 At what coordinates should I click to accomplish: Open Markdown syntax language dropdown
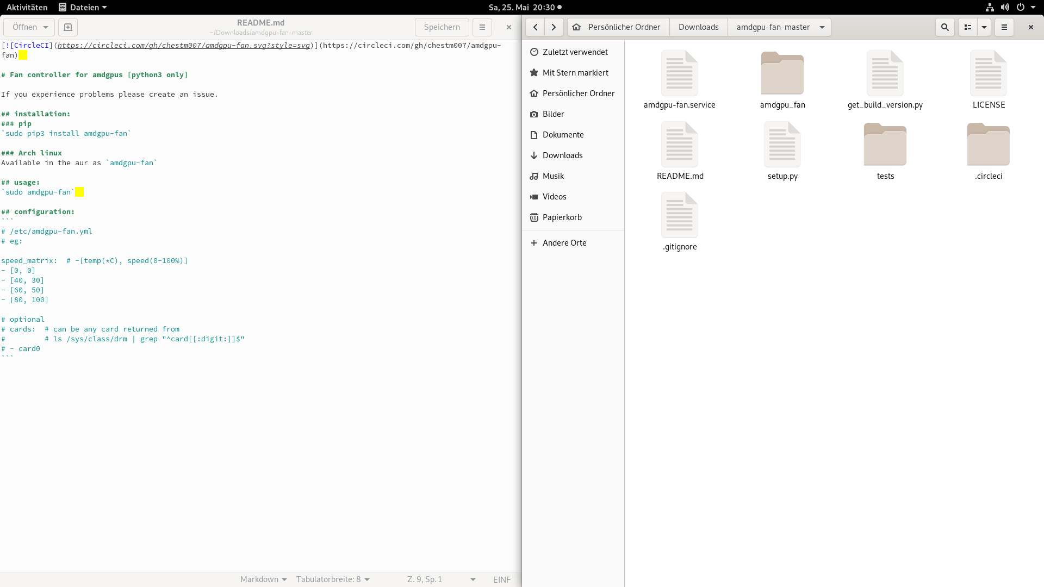tap(263, 579)
